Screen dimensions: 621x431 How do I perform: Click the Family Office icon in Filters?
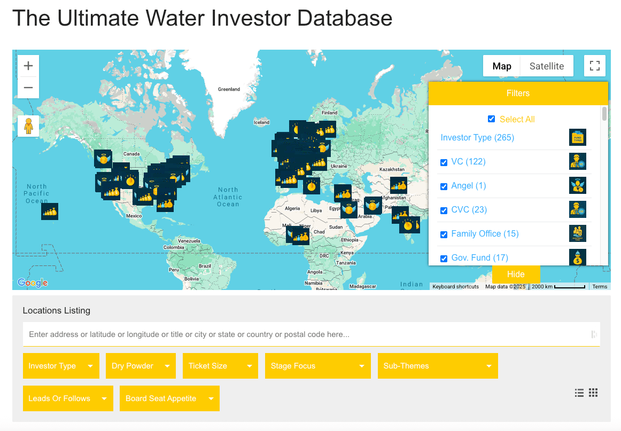(x=577, y=233)
